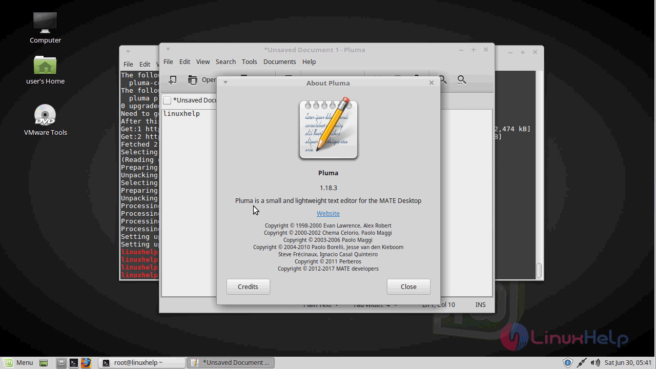Open Pluma's Edit menu
Screen dimensions: 656x369
(184, 61)
